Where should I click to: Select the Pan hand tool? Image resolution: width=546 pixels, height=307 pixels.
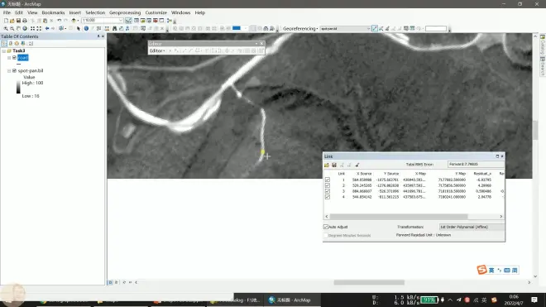pyautogui.click(x=18, y=29)
